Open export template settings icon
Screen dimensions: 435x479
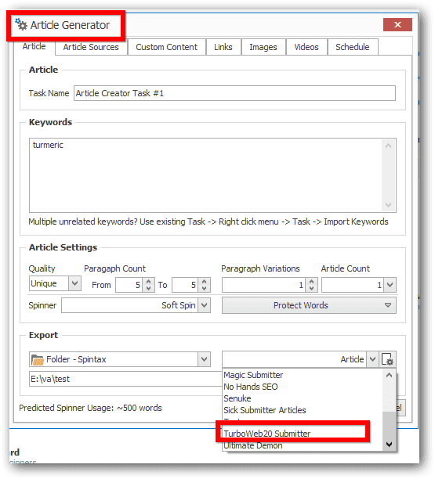pyautogui.click(x=388, y=359)
